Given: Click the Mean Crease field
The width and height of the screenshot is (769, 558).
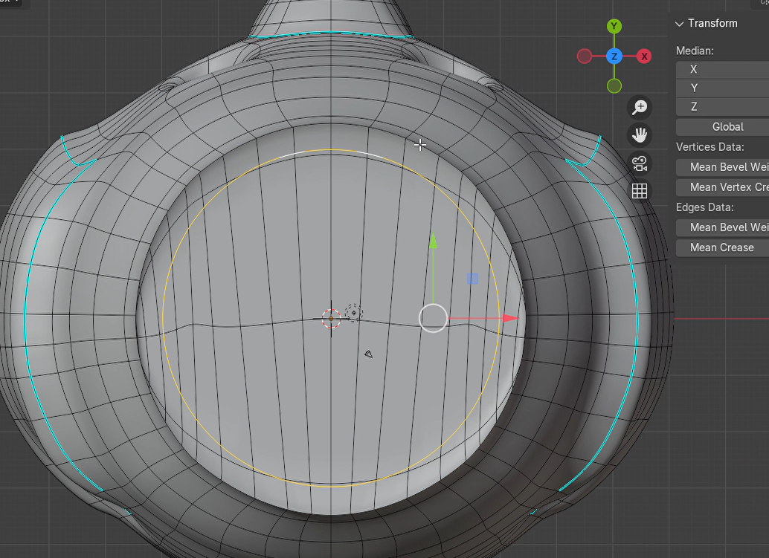Looking at the screenshot, I should coord(722,247).
